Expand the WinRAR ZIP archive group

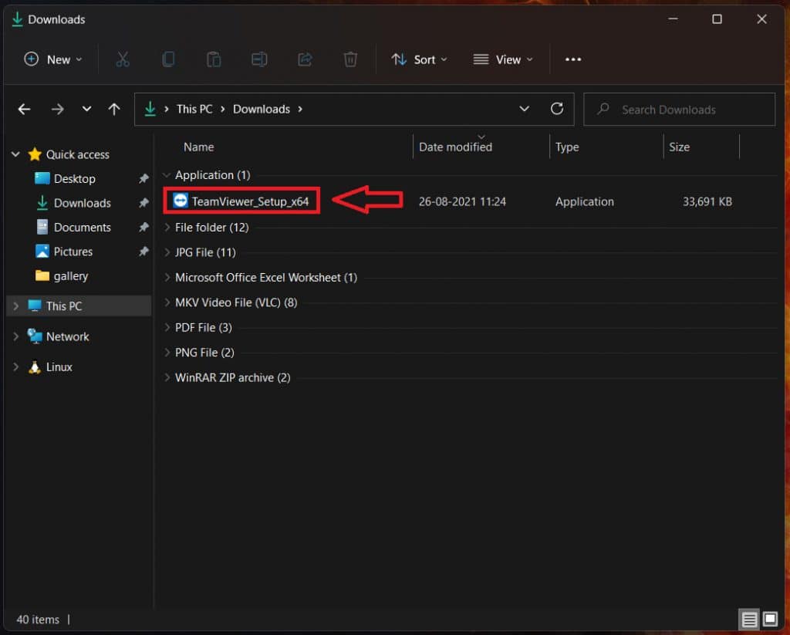[167, 377]
